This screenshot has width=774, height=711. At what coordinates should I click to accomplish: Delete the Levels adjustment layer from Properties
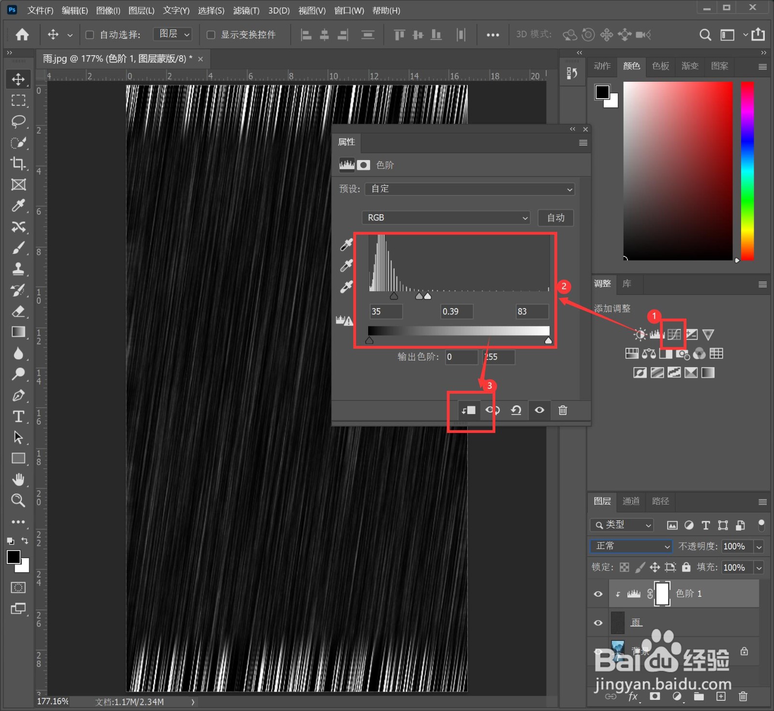click(x=563, y=411)
